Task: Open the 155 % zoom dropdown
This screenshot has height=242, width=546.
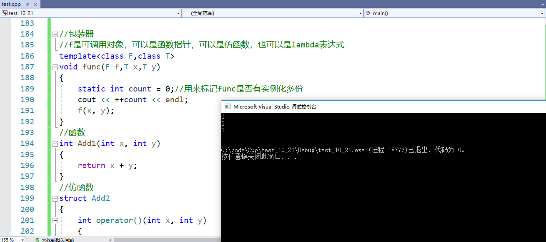Action: click(x=22, y=240)
